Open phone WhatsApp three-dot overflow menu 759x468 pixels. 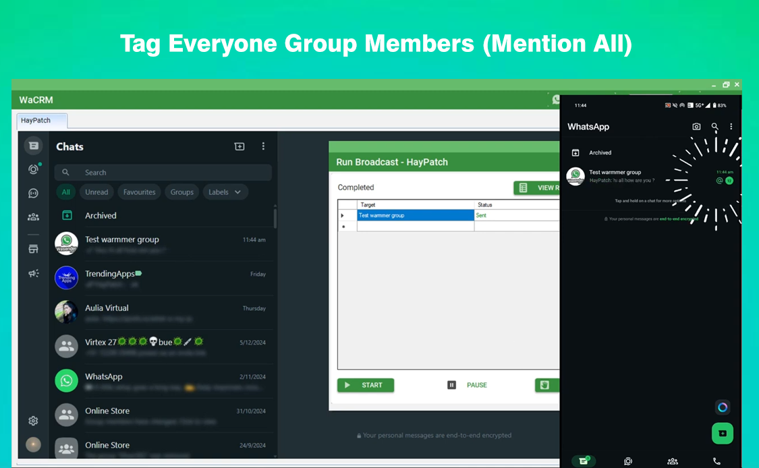click(x=731, y=127)
